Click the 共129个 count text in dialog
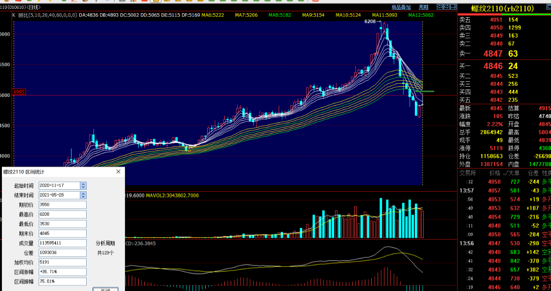The height and width of the screenshot is (291, 551). (x=105, y=253)
